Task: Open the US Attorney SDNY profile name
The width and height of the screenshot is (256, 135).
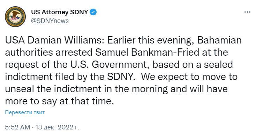Action: 60,12
